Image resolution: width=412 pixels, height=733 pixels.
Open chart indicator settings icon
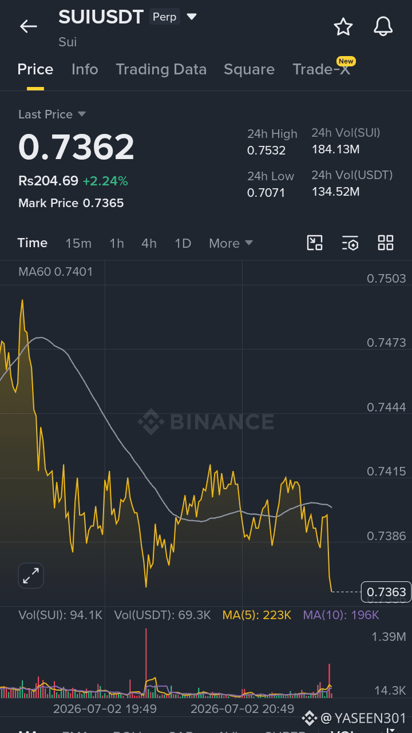point(350,243)
